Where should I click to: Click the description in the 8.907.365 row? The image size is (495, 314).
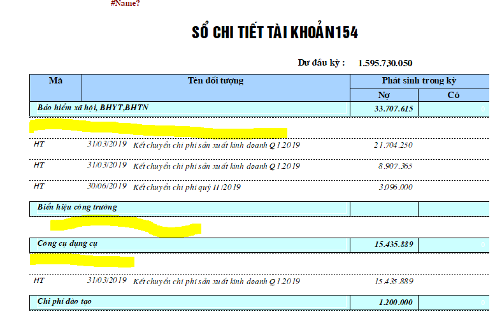click(217, 166)
